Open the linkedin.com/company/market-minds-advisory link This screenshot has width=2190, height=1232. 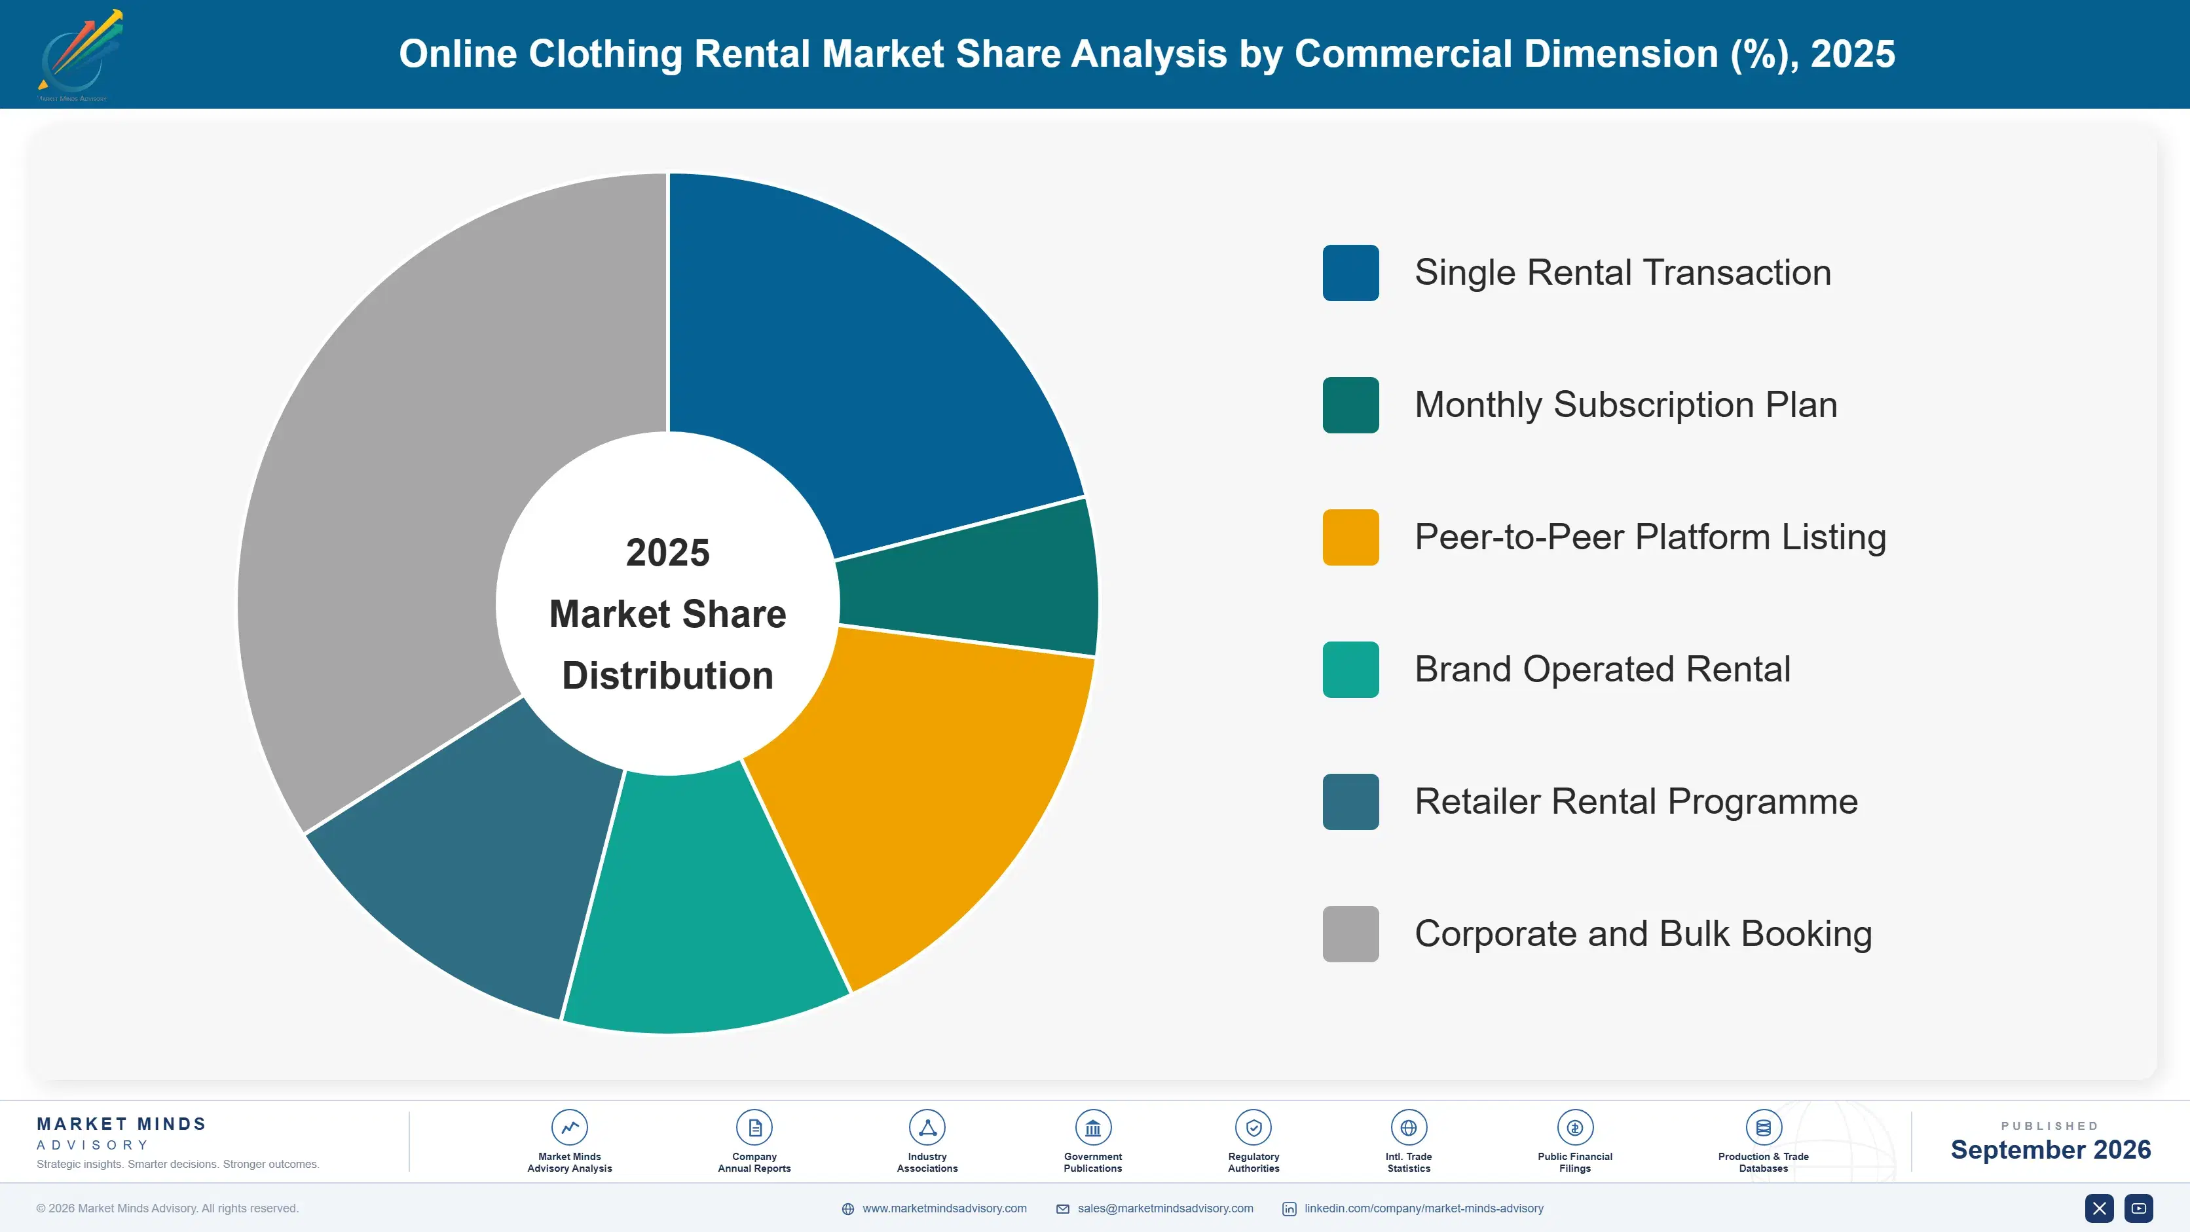point(1424,1208)
